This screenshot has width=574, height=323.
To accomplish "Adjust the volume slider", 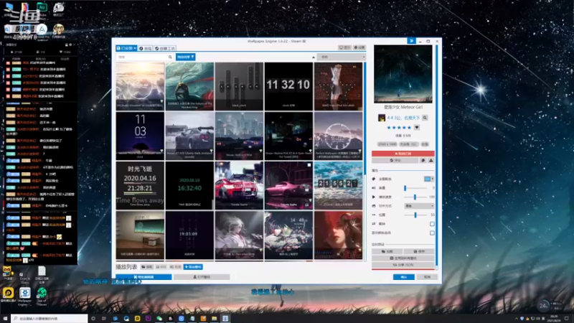I will click(x=415, y=188).
